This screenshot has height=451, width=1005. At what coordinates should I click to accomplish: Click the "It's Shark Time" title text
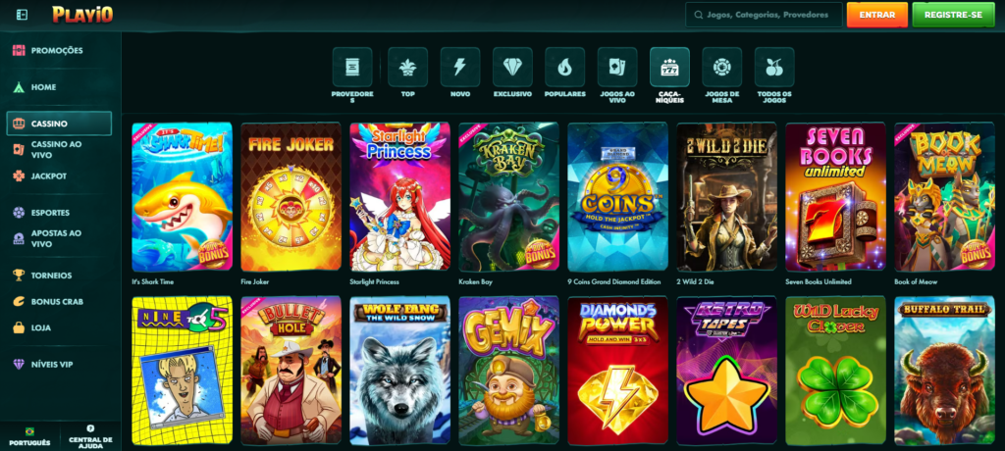coord(152,282)
